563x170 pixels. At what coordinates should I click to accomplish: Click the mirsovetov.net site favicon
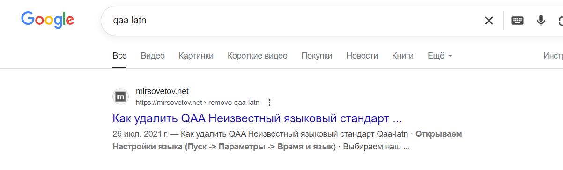pos(121,96)
